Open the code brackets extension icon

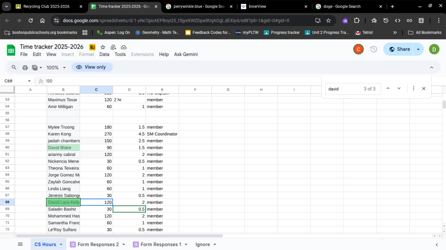tap(398, 20)
